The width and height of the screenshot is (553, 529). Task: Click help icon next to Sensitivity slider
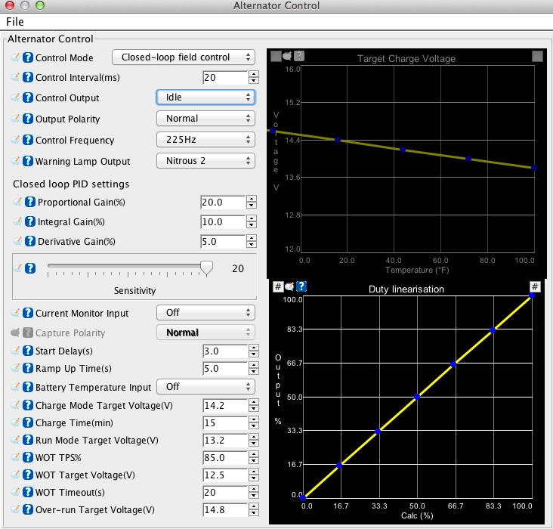tap(30, 268)
